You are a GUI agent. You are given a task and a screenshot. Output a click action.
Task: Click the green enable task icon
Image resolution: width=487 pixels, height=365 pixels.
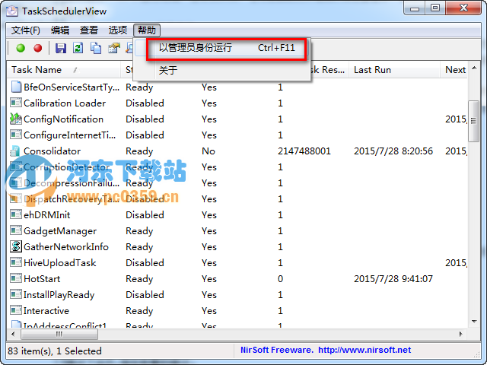pos(21,48)
